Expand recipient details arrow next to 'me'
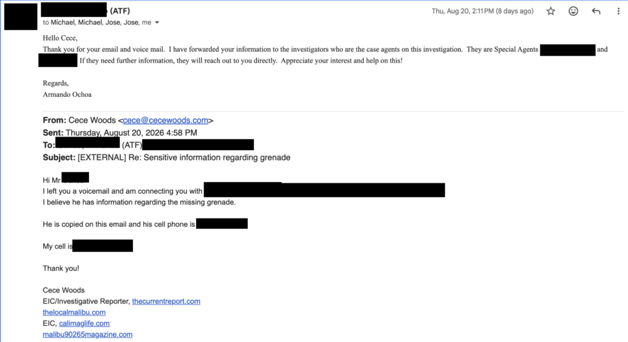The image size is (628, 342). pyautogui.click(x=157, y=23)
